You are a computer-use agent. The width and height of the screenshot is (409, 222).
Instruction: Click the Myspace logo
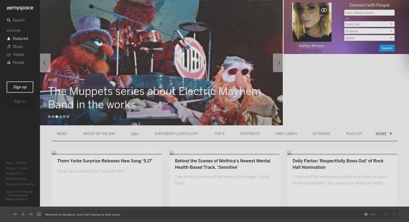click(20, 8)
